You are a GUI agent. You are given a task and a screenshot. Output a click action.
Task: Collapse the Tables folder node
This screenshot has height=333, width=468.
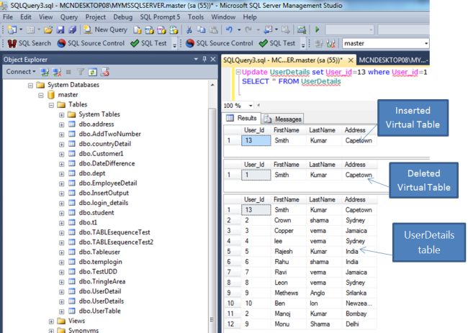pyautogui.click(x=51, y=104)
